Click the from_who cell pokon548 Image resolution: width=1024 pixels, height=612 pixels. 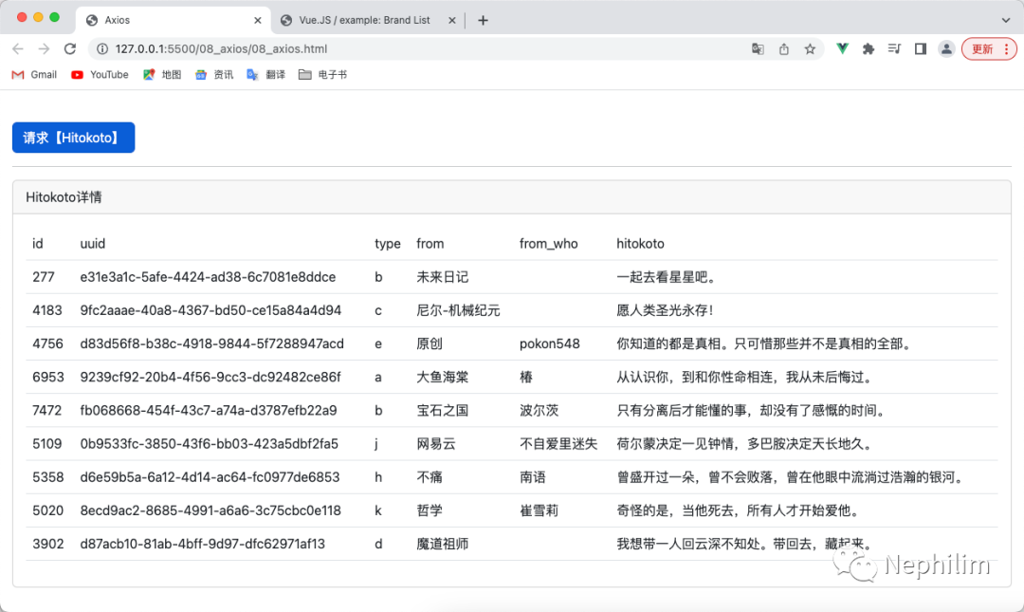point(549,343)
